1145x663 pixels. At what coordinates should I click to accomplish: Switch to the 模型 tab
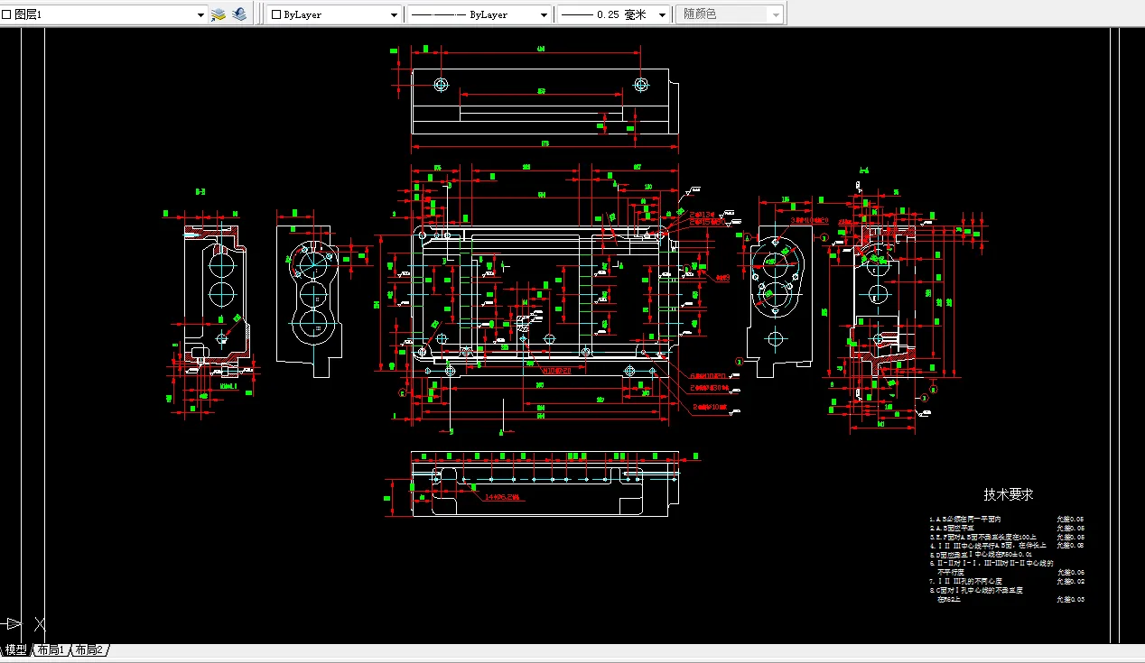15,649
